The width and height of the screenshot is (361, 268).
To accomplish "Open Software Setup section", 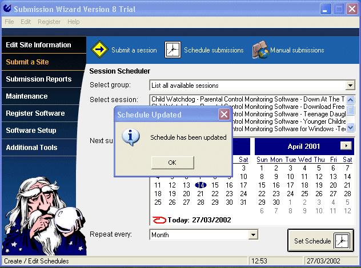I will click(x=39, y=131).
